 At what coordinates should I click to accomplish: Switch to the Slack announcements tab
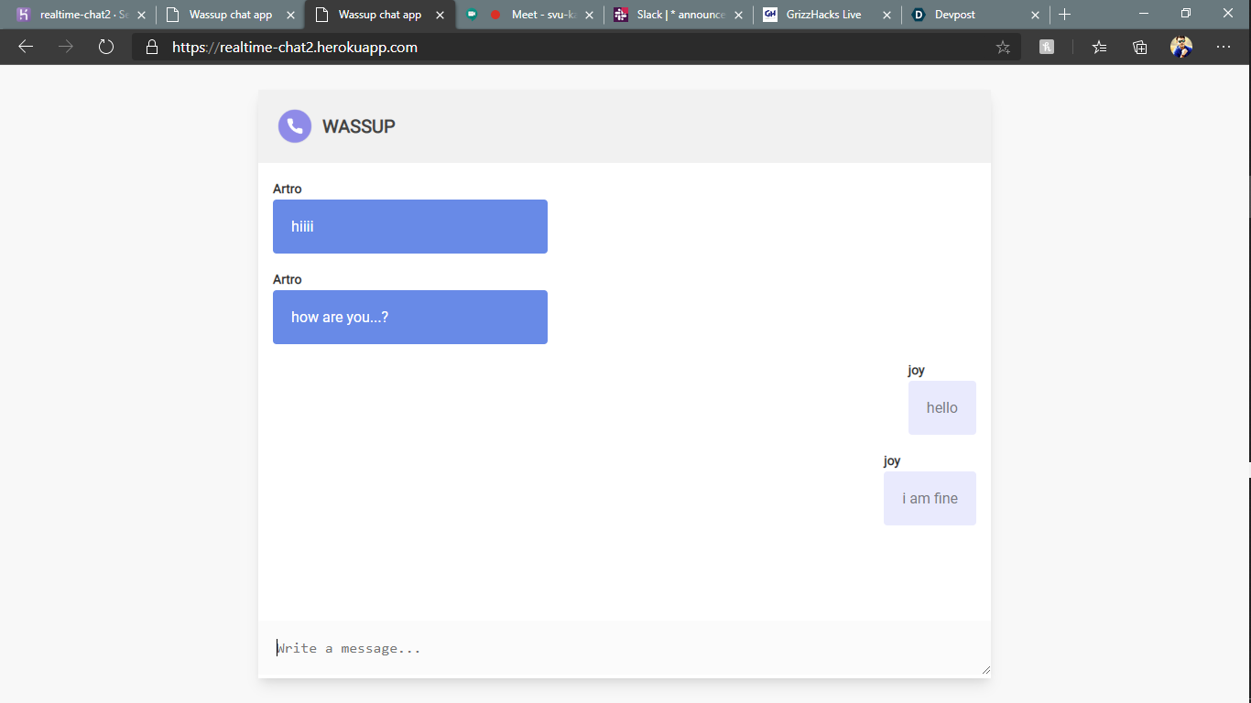coord(679,15)
